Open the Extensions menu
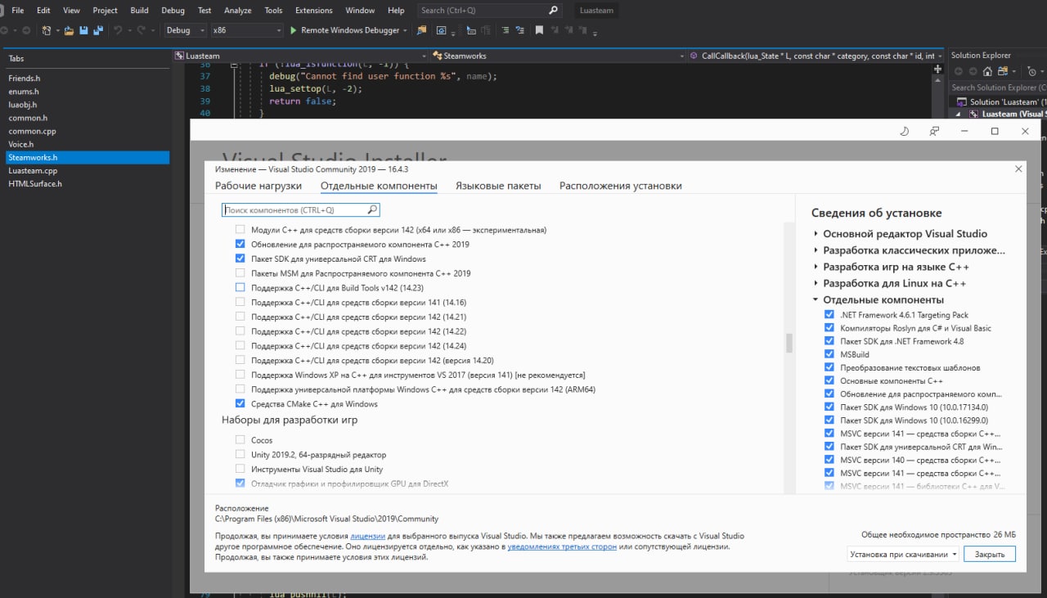Screen dimensions: 1047x598 313,11
